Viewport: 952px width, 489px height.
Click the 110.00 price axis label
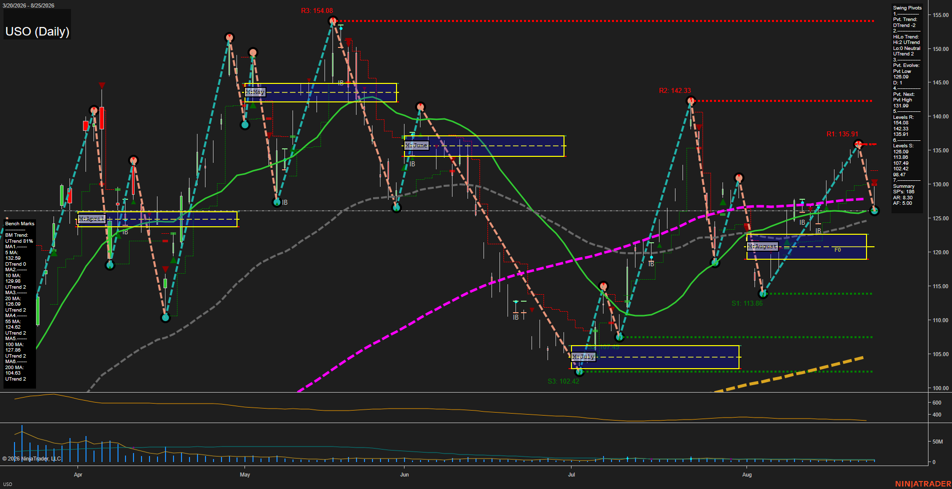tap(940, 320)
